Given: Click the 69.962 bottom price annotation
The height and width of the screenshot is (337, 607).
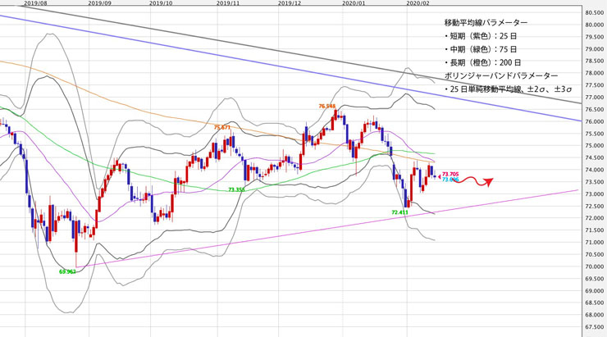Looking at the screenshot, I should coord(67,272).
